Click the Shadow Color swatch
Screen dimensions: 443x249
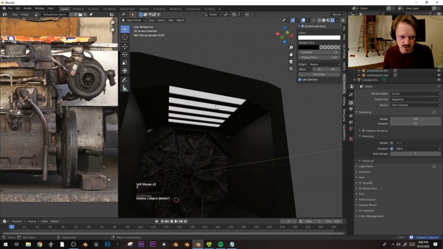coord(319,47)
